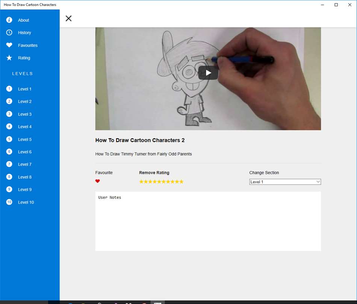Viewport: 357px width, 304px height.
Task: Select the Level 4 number icon
Action: [9, 126]
